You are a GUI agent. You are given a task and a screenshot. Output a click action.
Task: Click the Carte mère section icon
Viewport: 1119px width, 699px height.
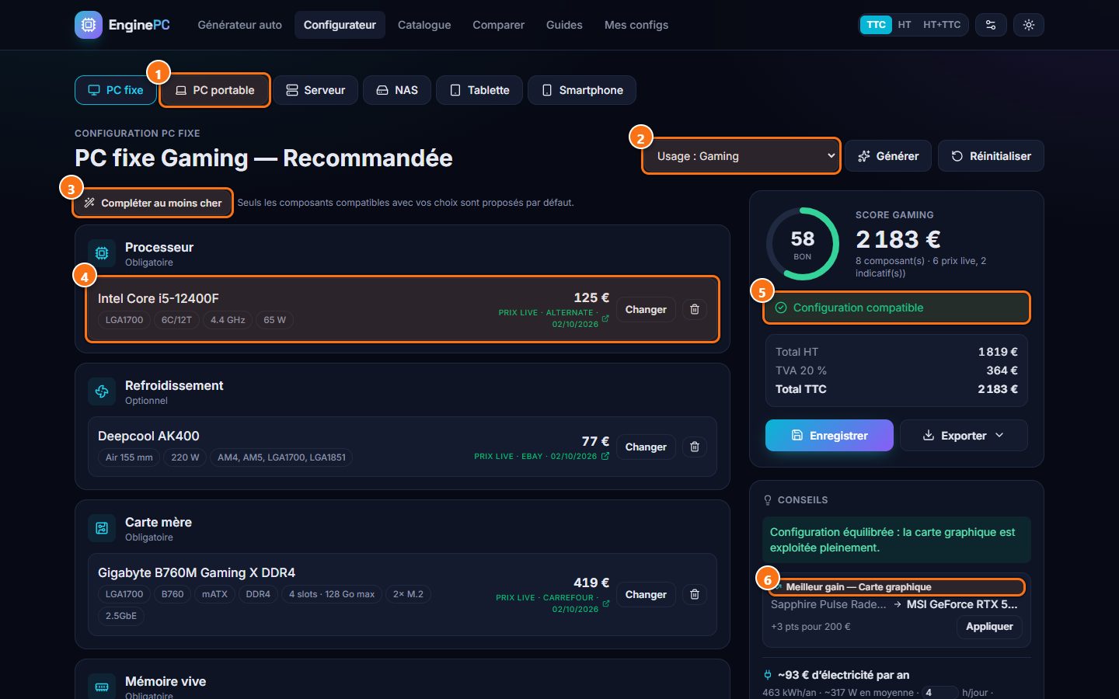(102, 528)
